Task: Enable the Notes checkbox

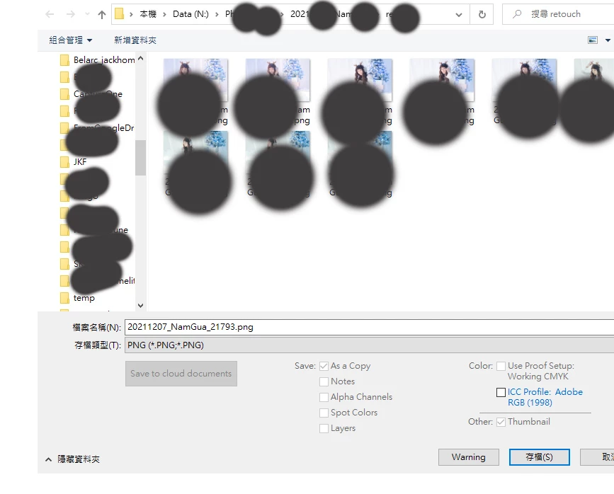Action: click(324, 381)
